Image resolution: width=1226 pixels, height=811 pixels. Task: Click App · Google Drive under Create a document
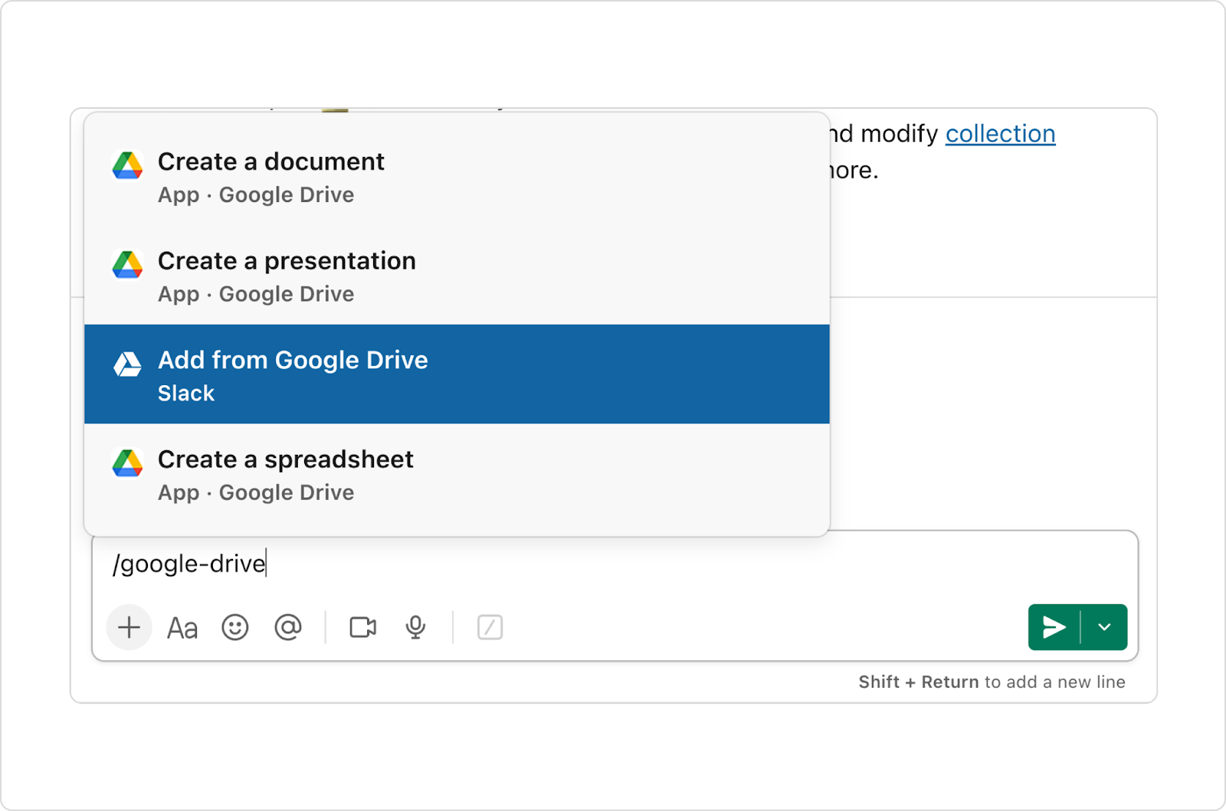click(256, 195)
